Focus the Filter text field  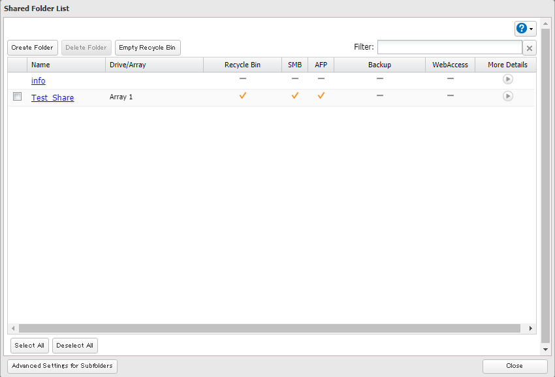pyautogui.click(x=449, y=47)
